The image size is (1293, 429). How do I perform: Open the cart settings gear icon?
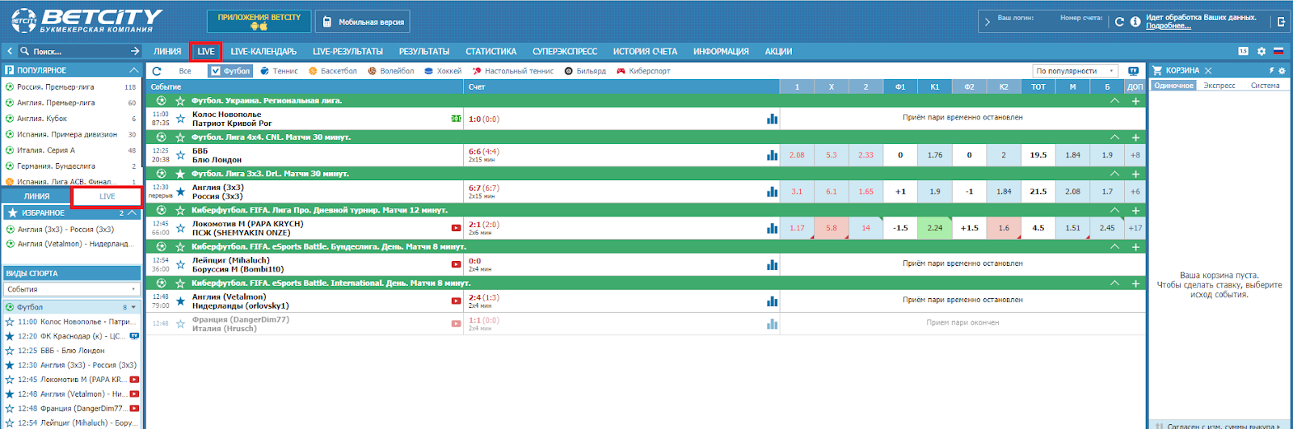(1282, 70)
